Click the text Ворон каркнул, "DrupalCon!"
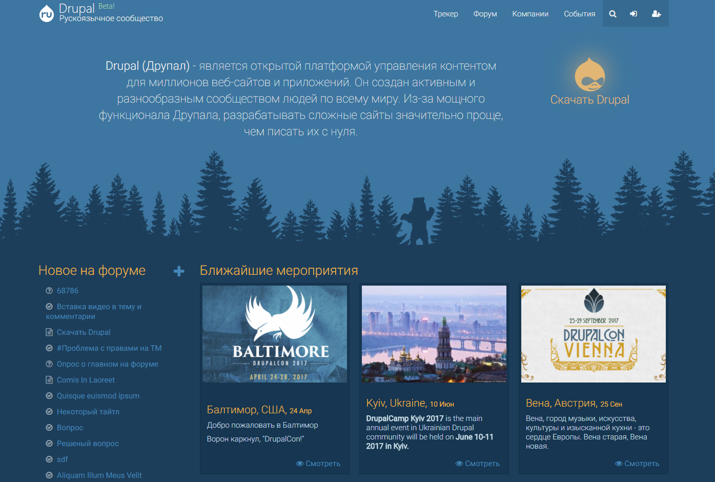This screenshot has height=482, width=715. (x=255, y=439)
